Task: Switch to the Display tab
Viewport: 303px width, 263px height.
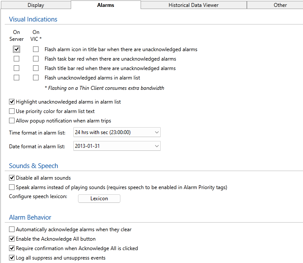Action: [x=36, y=5]
